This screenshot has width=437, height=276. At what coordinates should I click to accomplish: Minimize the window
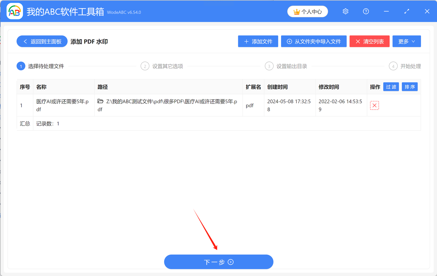click(x=386, y=11)
